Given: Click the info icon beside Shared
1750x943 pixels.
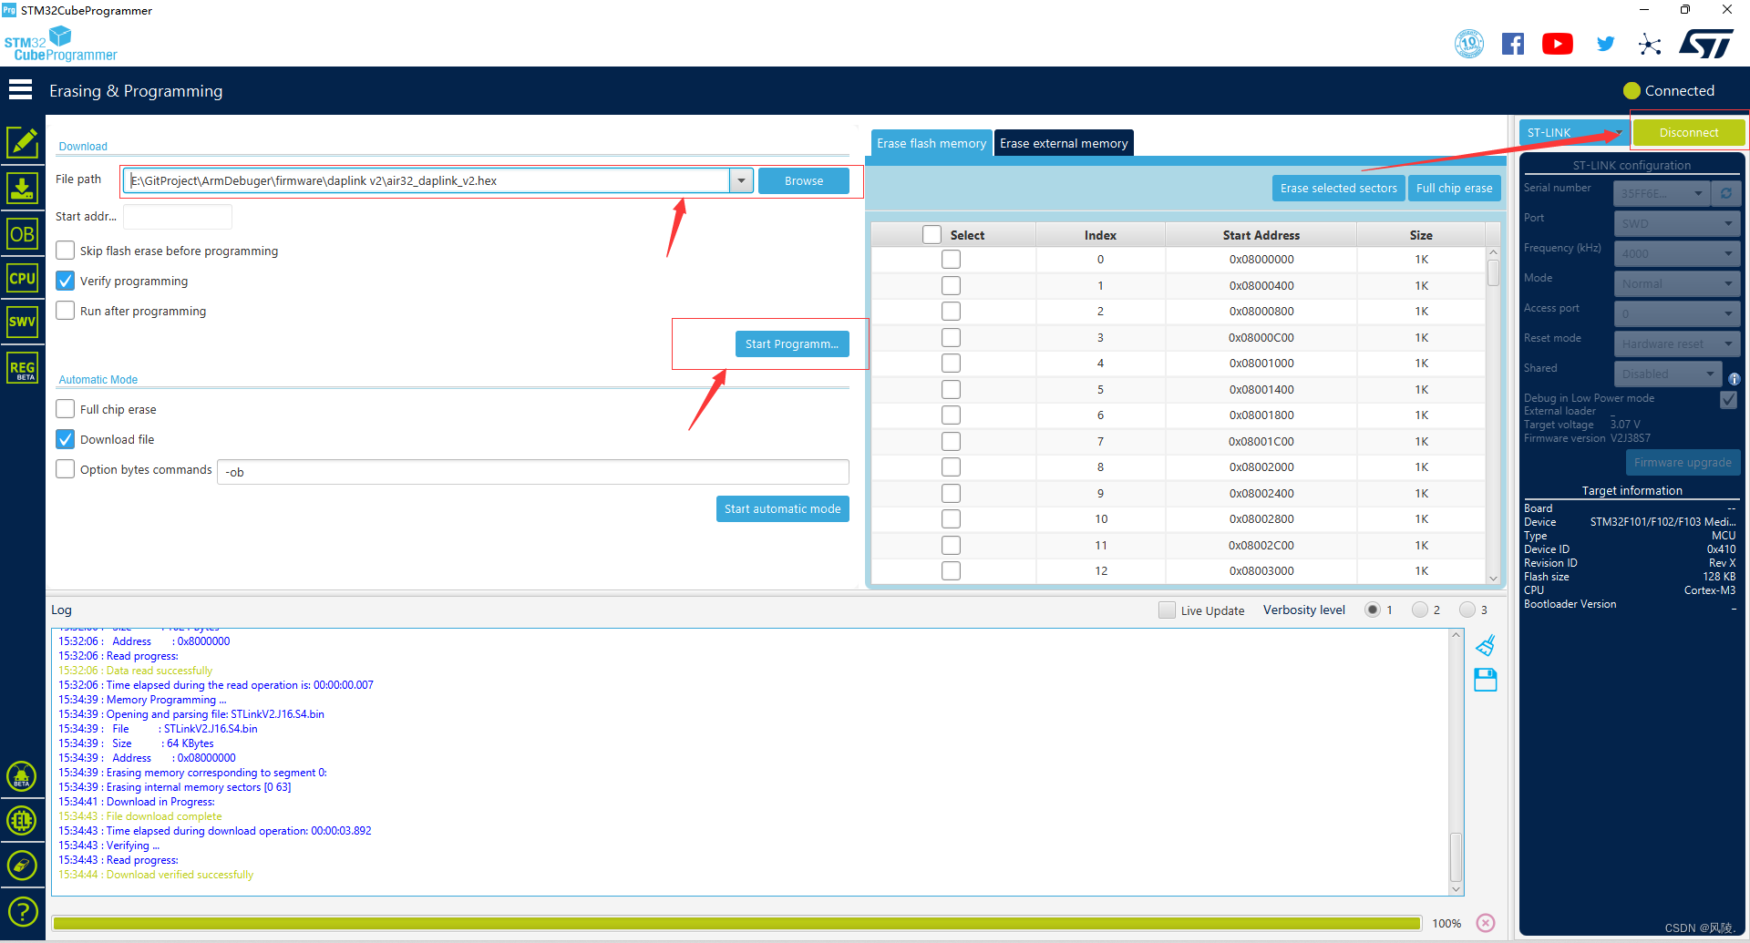Looking at the screenshot, I should [1735, 379].
